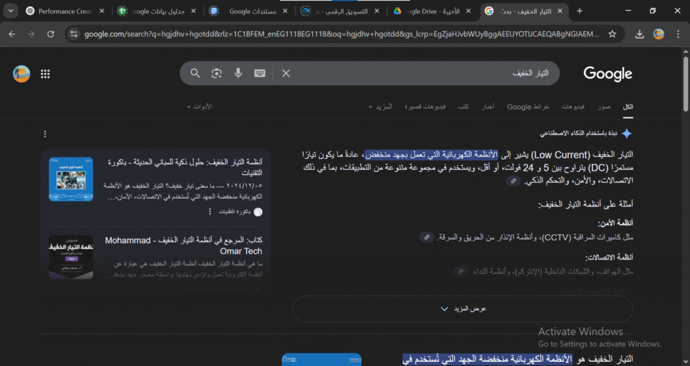Open browser downloads
690x366 pixels.
pos(639,34)
